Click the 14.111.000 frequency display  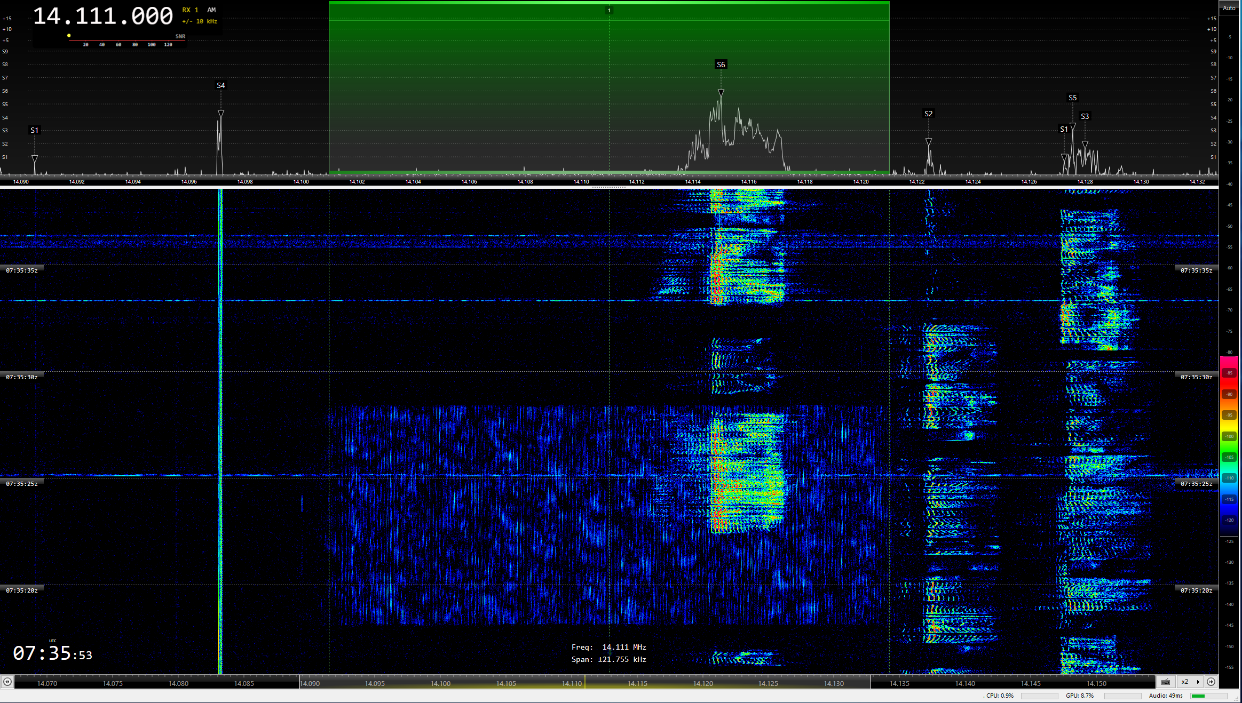(x=103, y=17)
